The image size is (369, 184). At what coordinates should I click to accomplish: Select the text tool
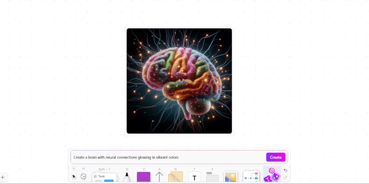pyautogui.click(x=195, y=177)
